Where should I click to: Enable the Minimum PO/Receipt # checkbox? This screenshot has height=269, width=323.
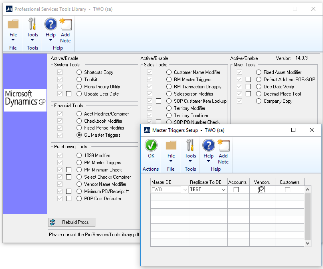[69, 191]
